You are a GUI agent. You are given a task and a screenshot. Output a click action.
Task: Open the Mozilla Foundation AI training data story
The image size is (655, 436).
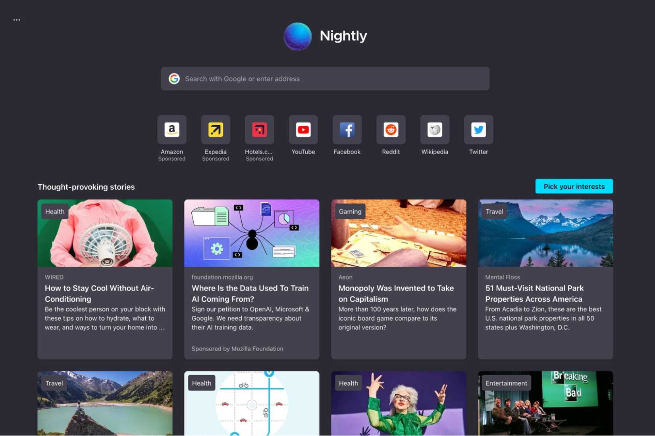(x=250, y=293)
